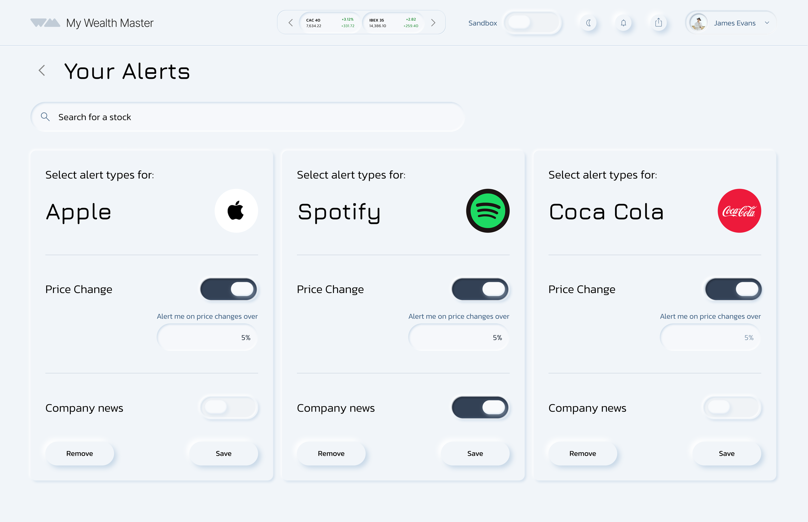Click the Spotify logo icon
Viewport: 808px width, 522px height.
[488, 211]
